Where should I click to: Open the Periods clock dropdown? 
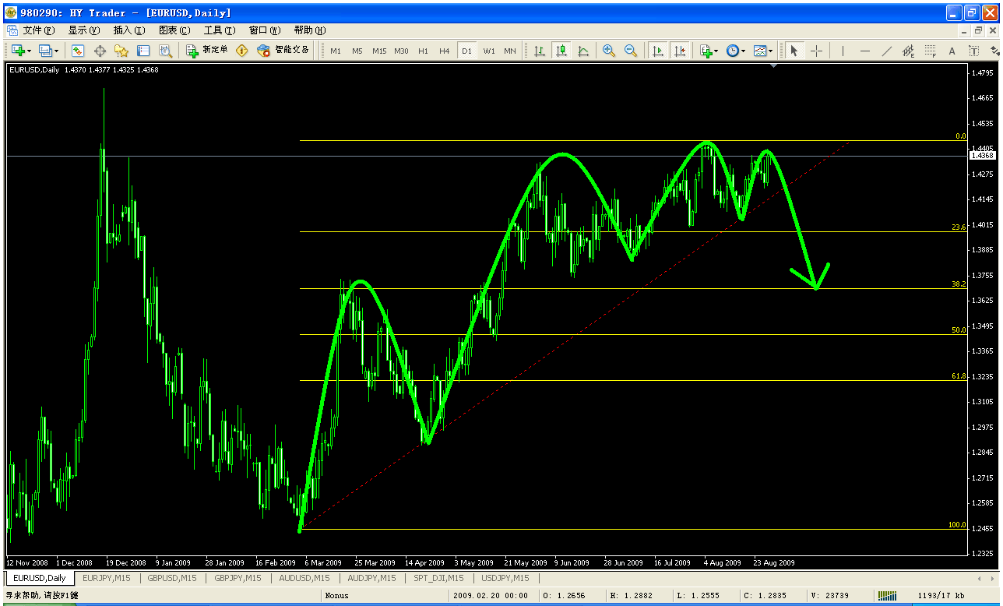click(736, 51)
